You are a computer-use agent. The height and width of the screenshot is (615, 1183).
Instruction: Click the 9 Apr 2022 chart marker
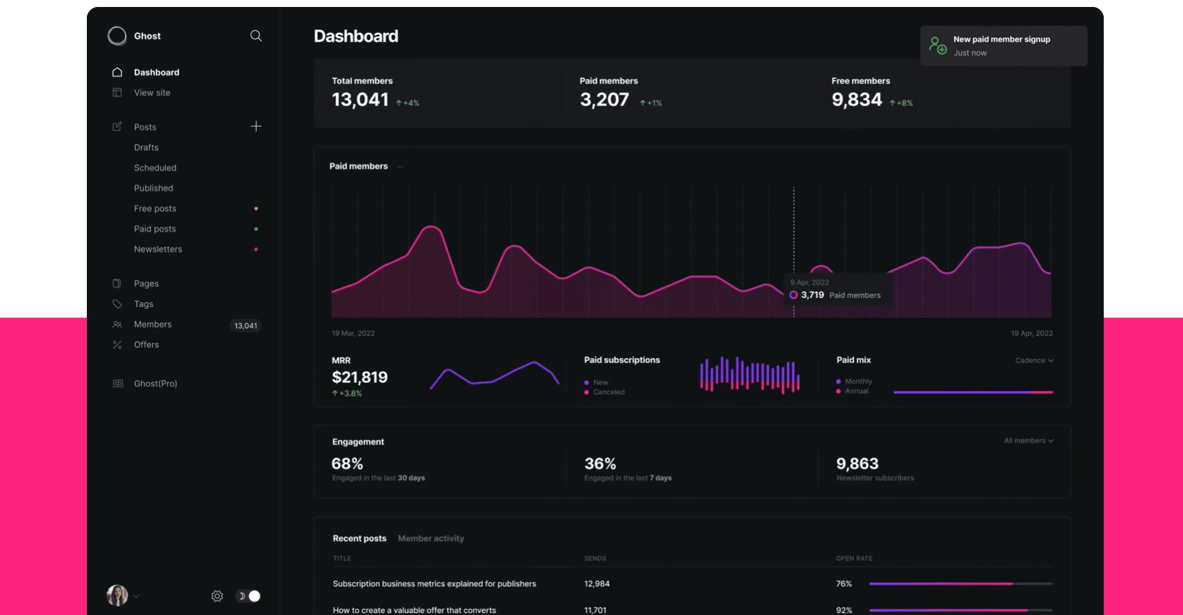(793, 295)
